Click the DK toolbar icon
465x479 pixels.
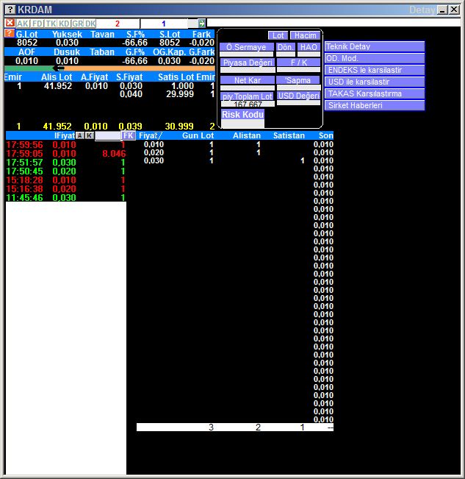pos(90,24)
